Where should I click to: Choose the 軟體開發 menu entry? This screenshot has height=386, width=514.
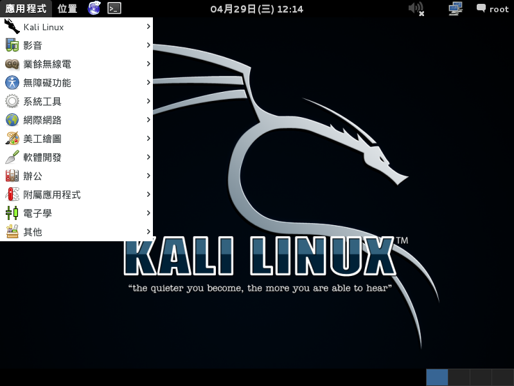tap(42, 158)
